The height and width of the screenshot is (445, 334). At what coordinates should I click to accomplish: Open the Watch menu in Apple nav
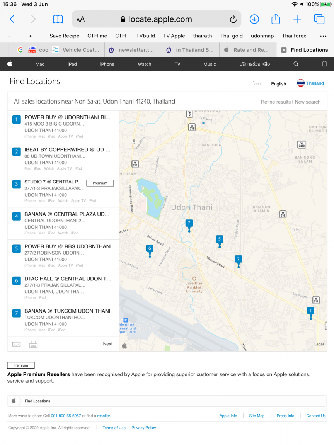(x=145, y=64)
